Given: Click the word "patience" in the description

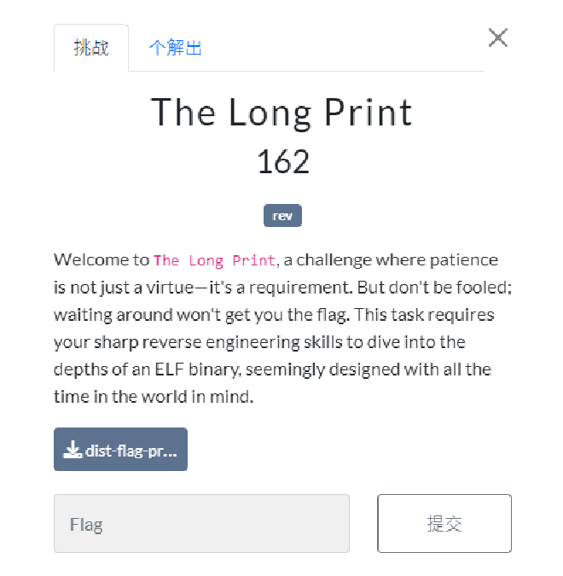Looking at the screenshot, I should point(463,260).
